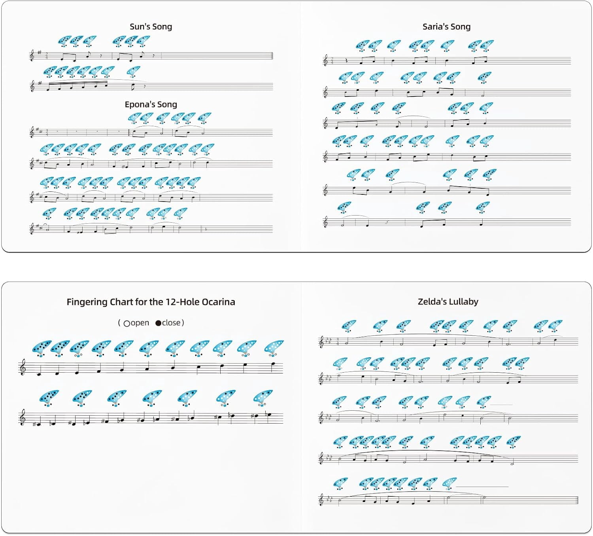The height and width of the screenshot is (536, 593).
Task: Click the ocarina icon above the D-sharp/E-flat chart notes
Action: pos(82,398)
